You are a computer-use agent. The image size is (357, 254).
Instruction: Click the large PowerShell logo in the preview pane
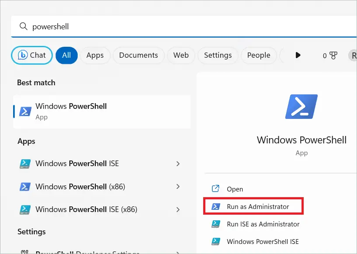pyautogui.click(x=302, y=107)
